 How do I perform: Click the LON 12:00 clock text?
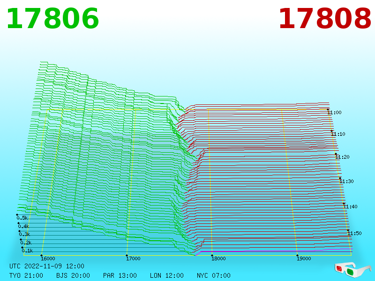click(x=167, y=275)
